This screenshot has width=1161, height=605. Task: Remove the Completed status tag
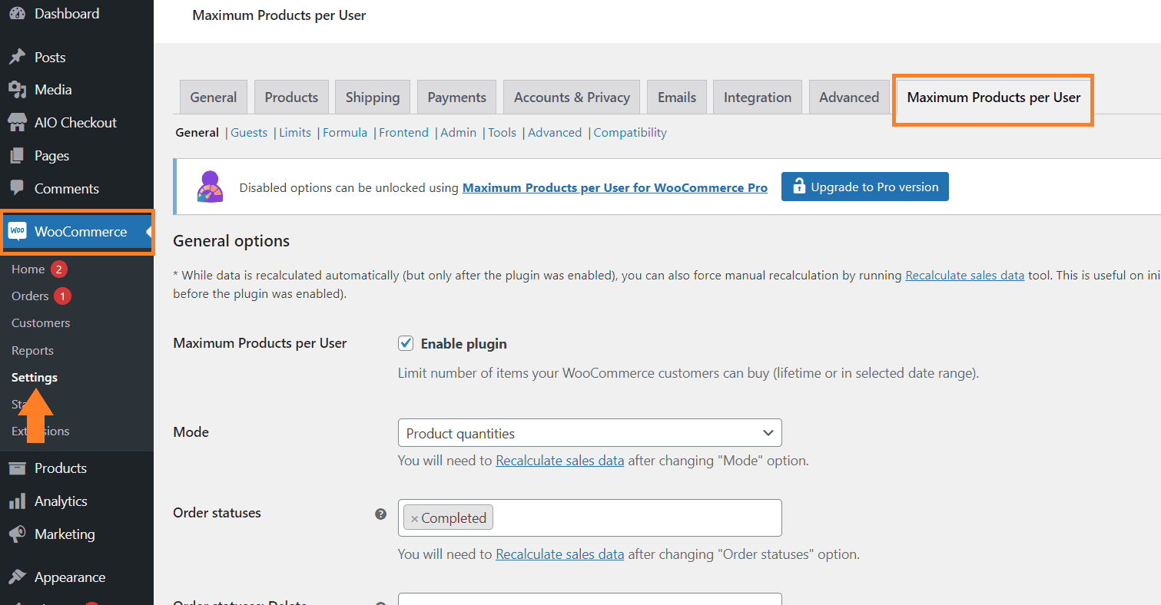(x=414, y=518)
